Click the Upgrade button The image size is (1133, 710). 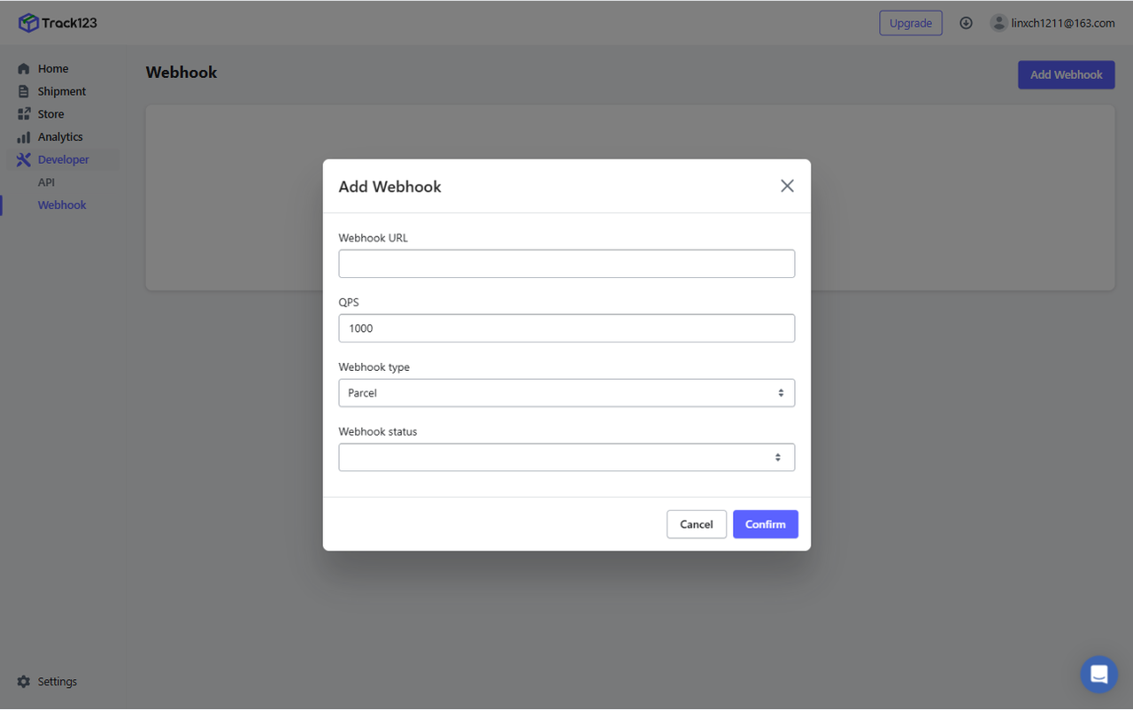coord(910,23)
